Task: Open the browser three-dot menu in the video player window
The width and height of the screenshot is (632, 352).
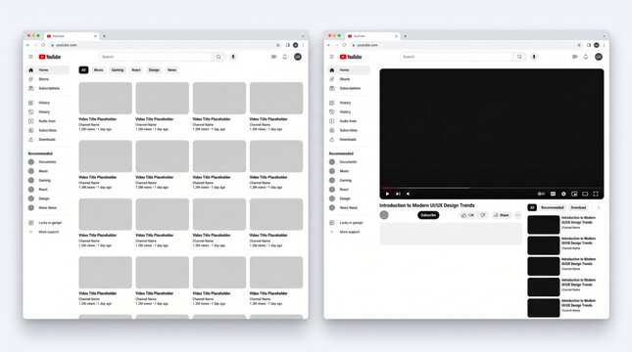Action: tap(605, 45)
